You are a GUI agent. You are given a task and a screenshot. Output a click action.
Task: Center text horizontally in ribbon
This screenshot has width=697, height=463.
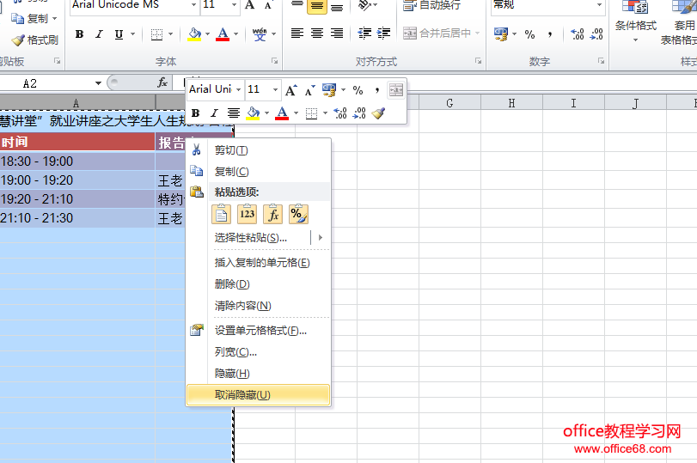coord(317,34)
